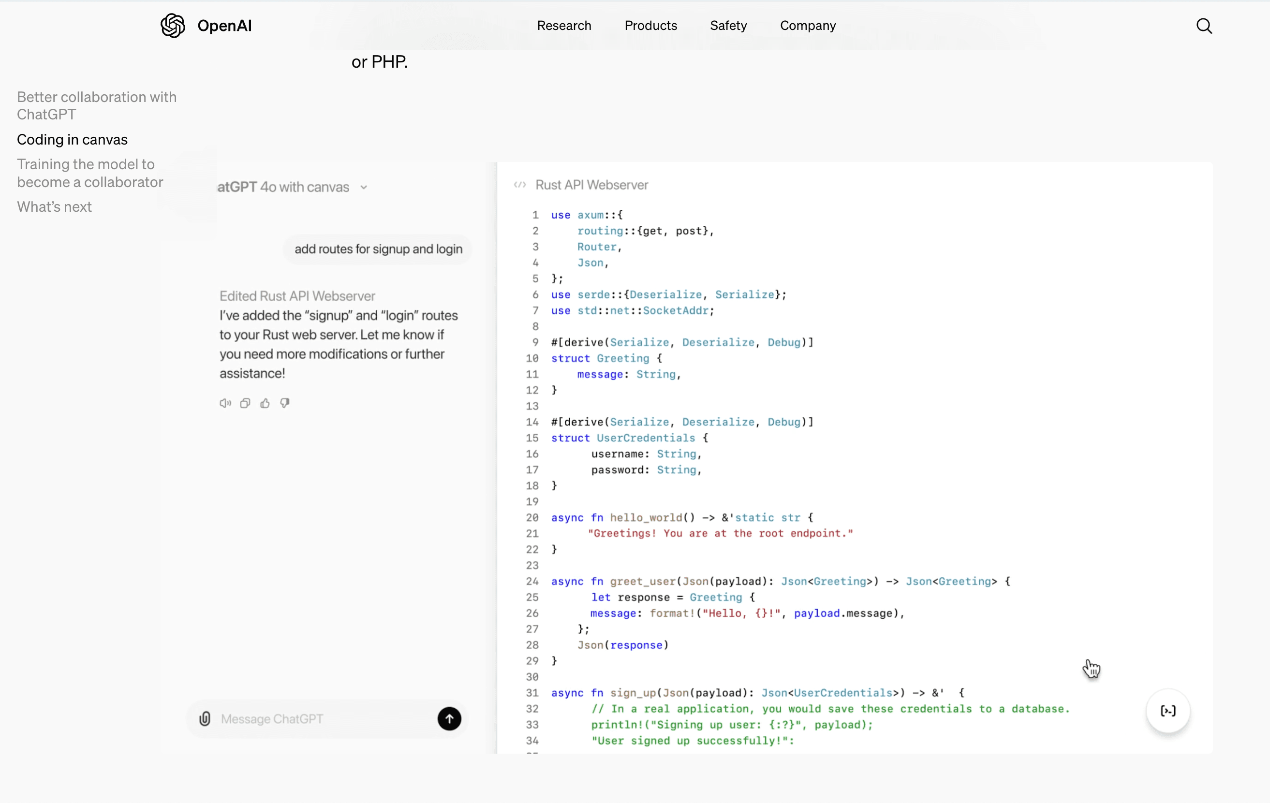Image resolution: width=1270 pixels, height=803 pixels.
Task: Expand the 4o with canvas model dropdown
Action: pyautogui.click(x=363, y=187)
